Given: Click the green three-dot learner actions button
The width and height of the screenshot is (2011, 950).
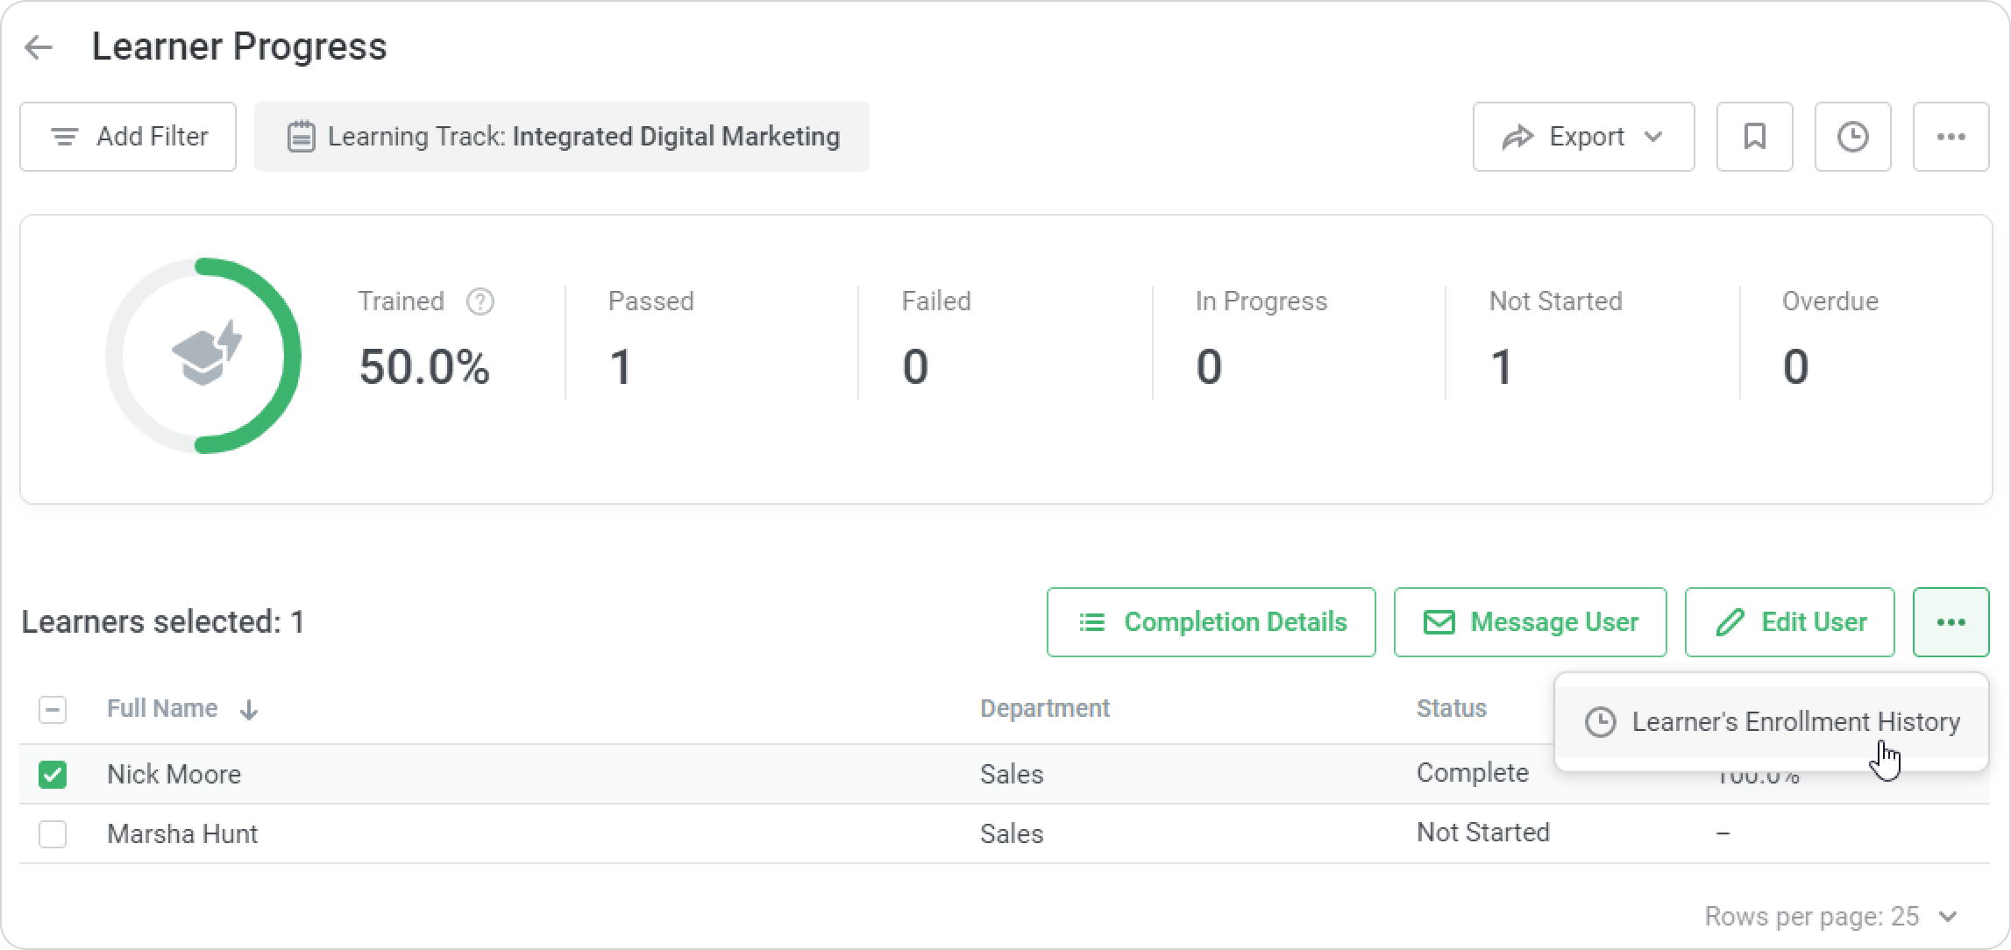Looking at the screenshot, I should (x=1951, y=622).
